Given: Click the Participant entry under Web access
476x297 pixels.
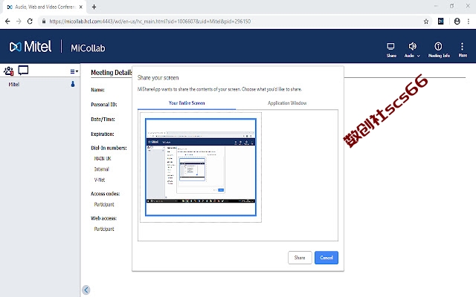Looking at the screenshot, I should tap(104, 229).
